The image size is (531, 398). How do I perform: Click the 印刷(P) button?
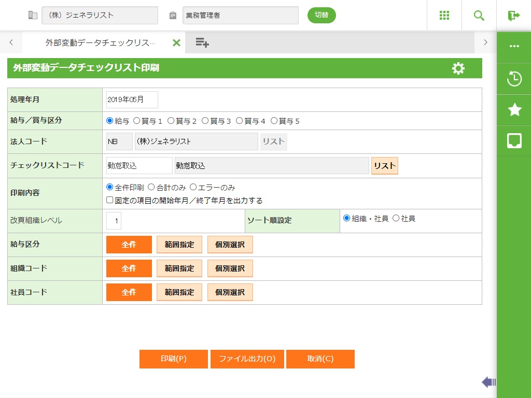[173, 359]
